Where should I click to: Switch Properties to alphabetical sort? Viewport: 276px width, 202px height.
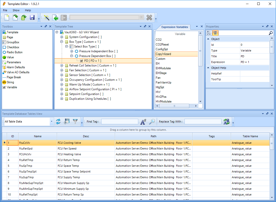tap(209, 33)
